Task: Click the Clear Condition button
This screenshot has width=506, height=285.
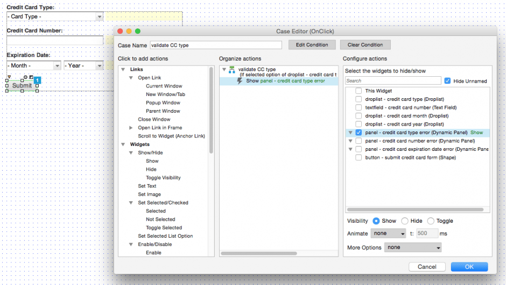Action: pos(365,45)
